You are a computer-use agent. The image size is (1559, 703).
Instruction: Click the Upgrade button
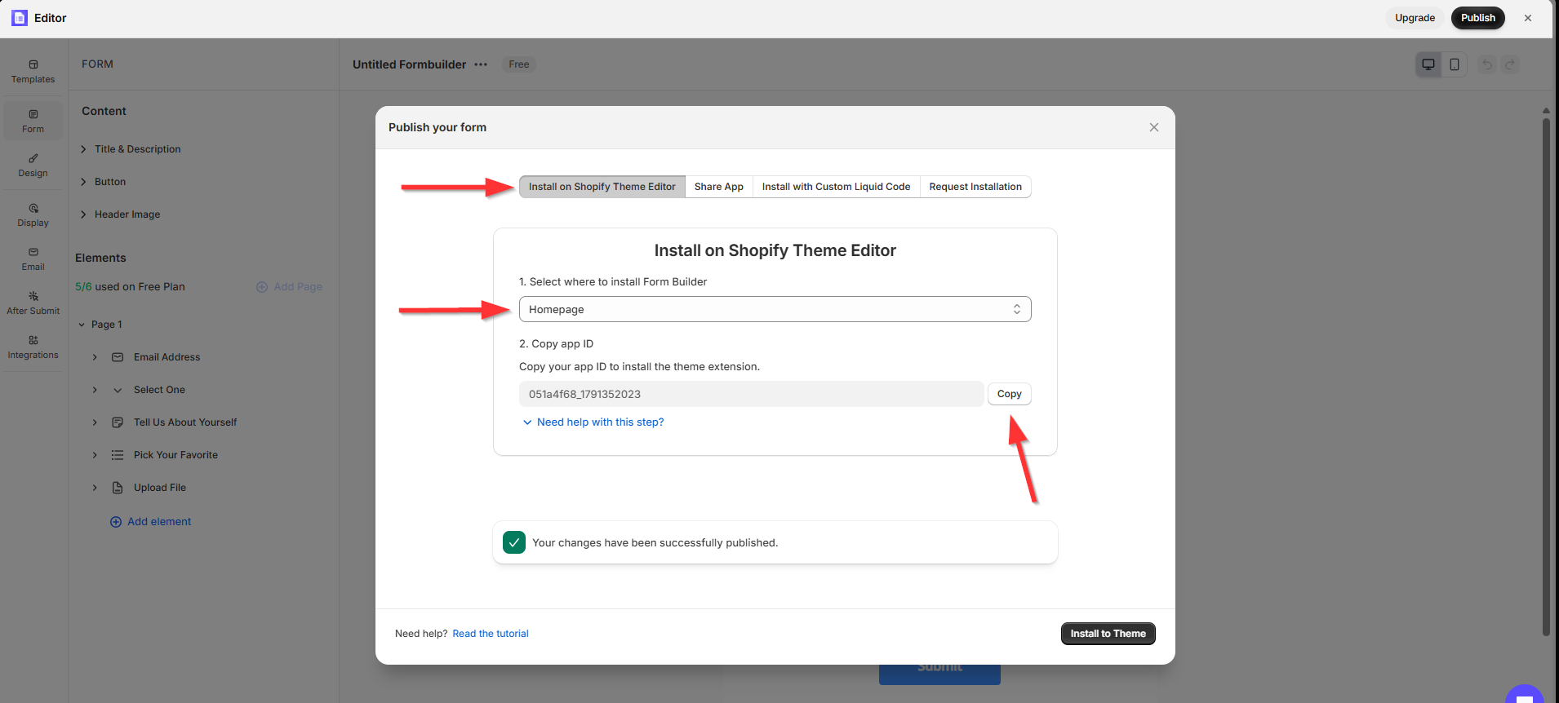1415,18
